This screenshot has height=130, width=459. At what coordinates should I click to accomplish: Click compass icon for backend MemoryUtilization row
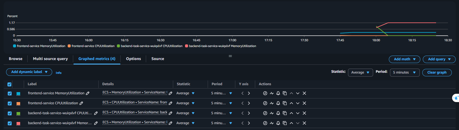click(265, 123)
